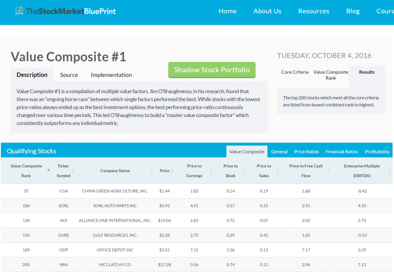Click the SORL ticker symbol
The image size is (394, 275).
63,206
